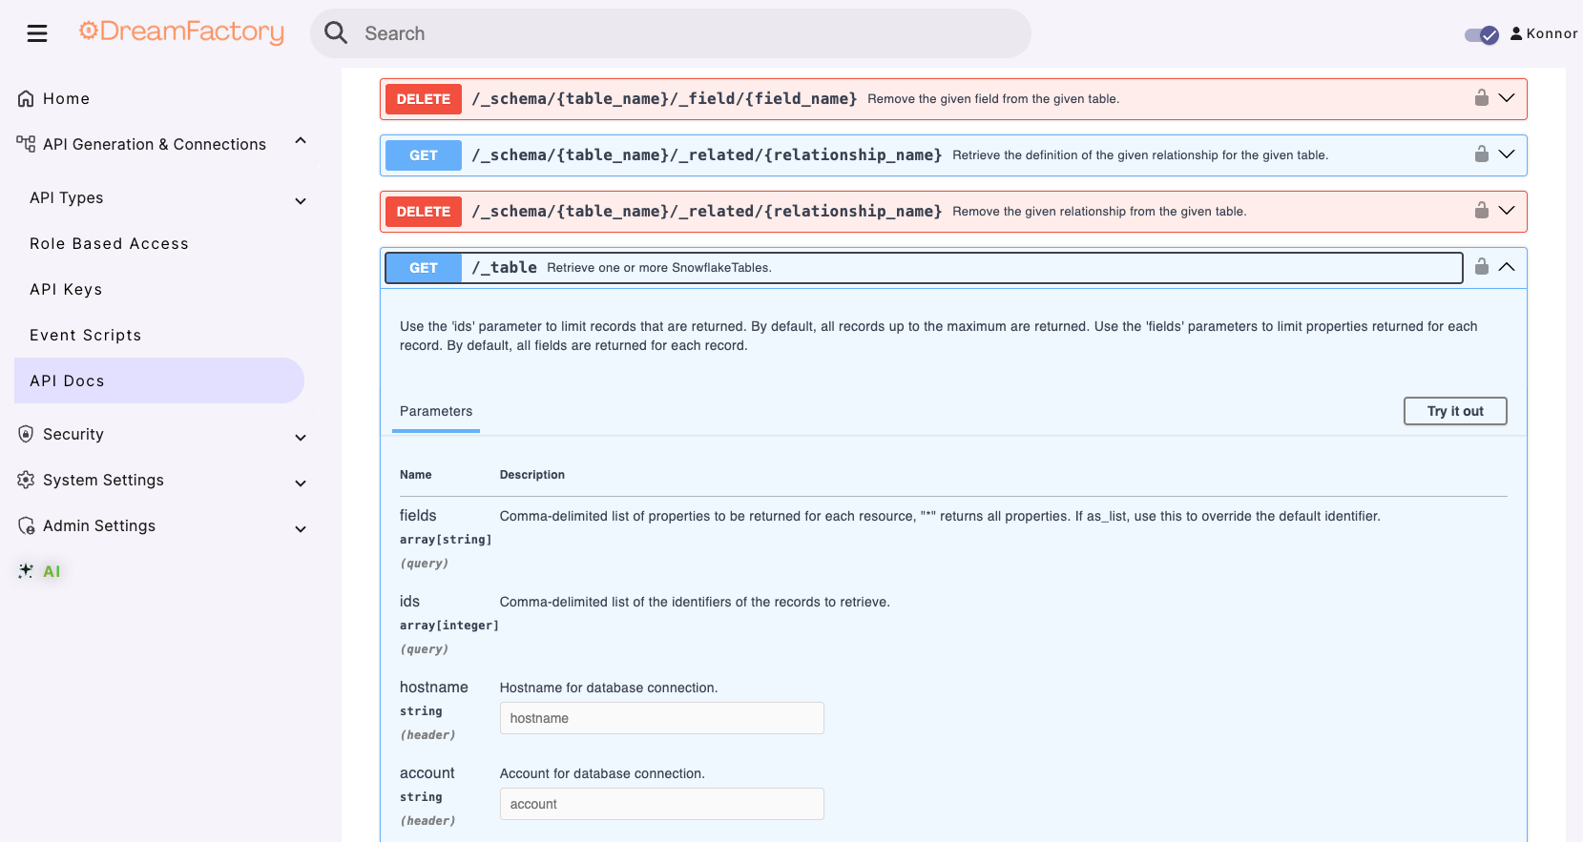Collapse the GET /_table endpoint chevron

[x=1507, y=266]
